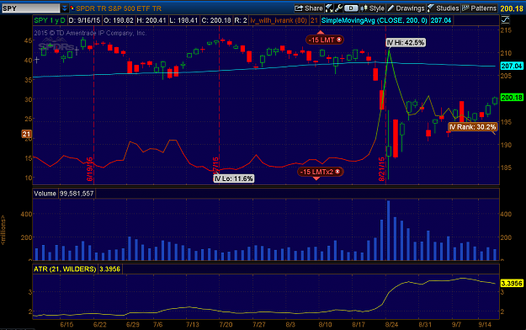Click the H: 200.41 high readout
This screenshot has width=526, height=330.
click(151, 20)
